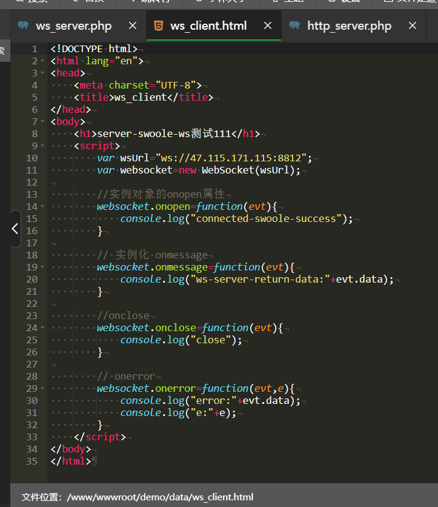Click line number 12 in the gutter
438x507 pixels.
click(x=32, y=183)
